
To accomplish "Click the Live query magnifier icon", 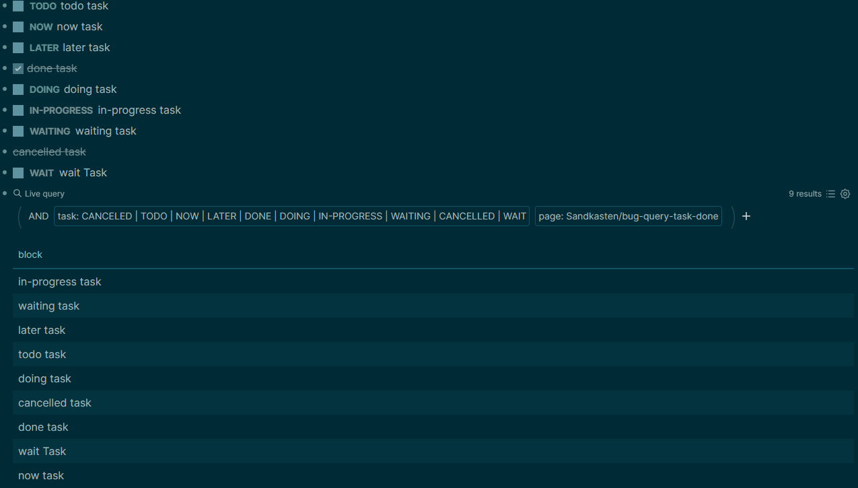I will [17, 193].
